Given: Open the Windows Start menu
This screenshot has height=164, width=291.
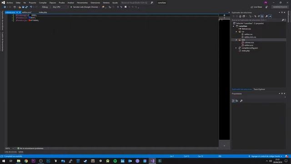Looking at the screenshot, I should tap(4, 161).
